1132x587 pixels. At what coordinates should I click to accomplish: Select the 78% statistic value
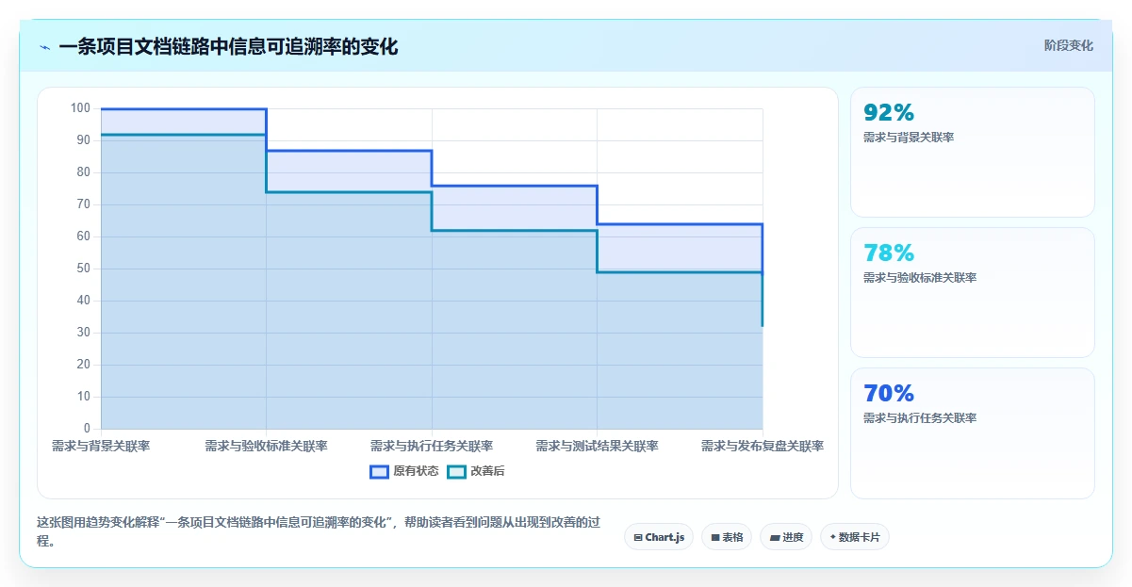click(889, 253)
